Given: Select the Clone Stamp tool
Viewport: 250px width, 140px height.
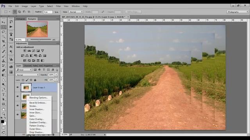Looking at the screenshot, I should pyautogui.click(x=4, y=61).
